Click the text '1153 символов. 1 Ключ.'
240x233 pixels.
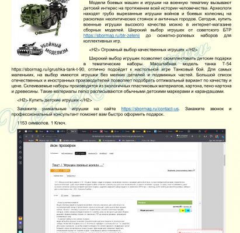pos(41,123)
